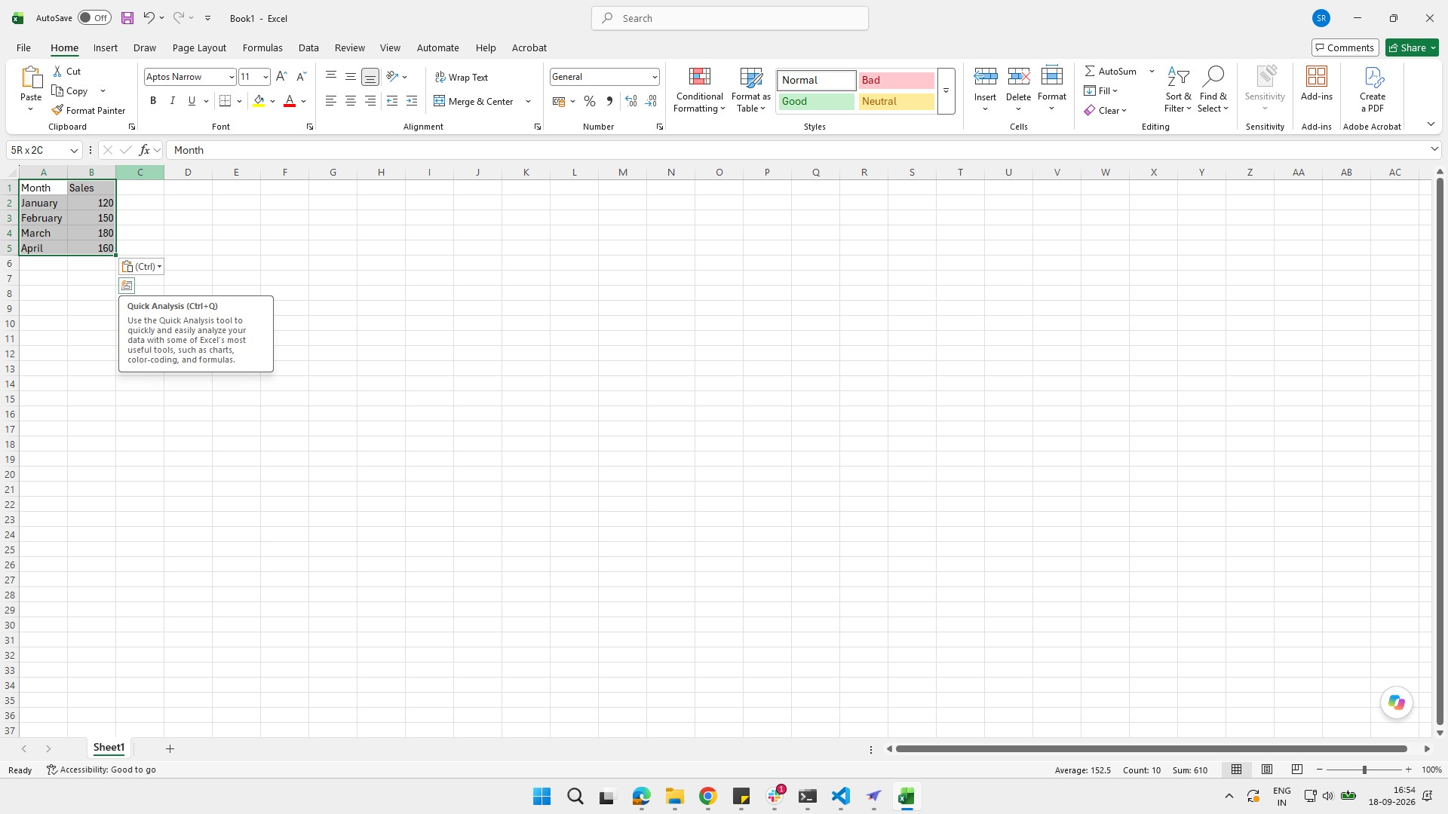Click the Comments button
The image size is (1448, 814).
pyautogui.click(x=1345, y=47)
